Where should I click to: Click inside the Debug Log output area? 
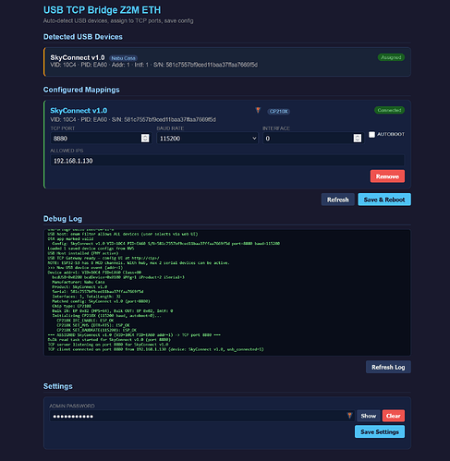pos(227,292)
